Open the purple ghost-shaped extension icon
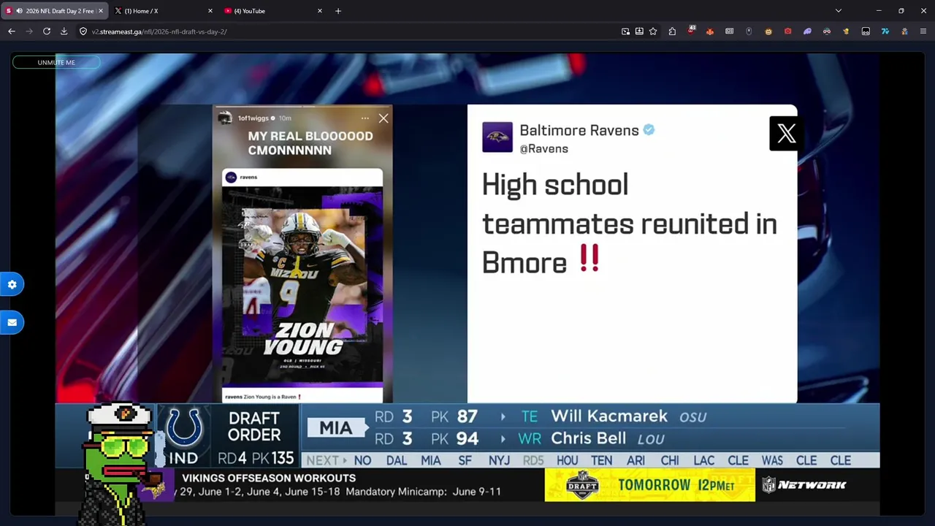Image resolution: width=935 pixels, height=526 pixels. pos(807,31)
